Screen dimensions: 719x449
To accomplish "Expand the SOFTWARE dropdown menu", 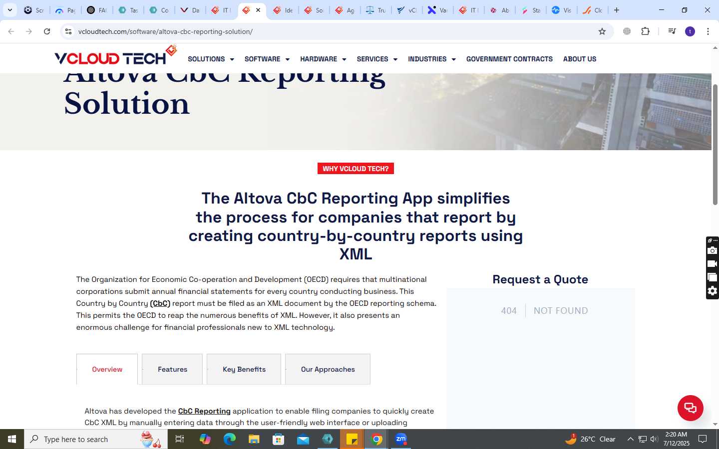I will tap(267, 59).
